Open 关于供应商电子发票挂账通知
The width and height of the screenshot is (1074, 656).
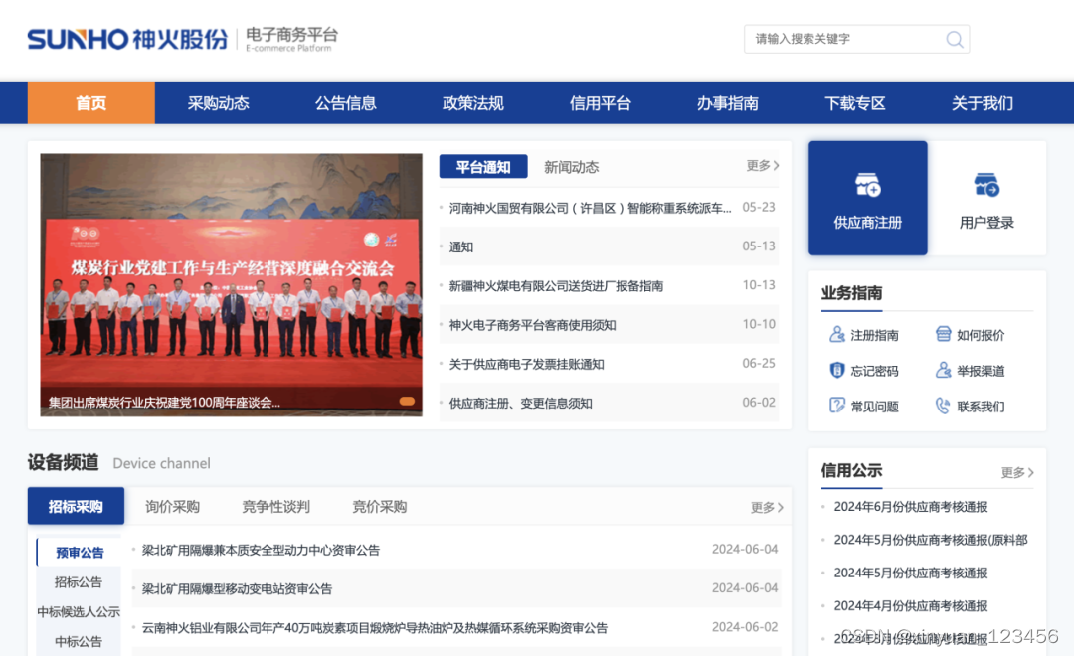526,364
